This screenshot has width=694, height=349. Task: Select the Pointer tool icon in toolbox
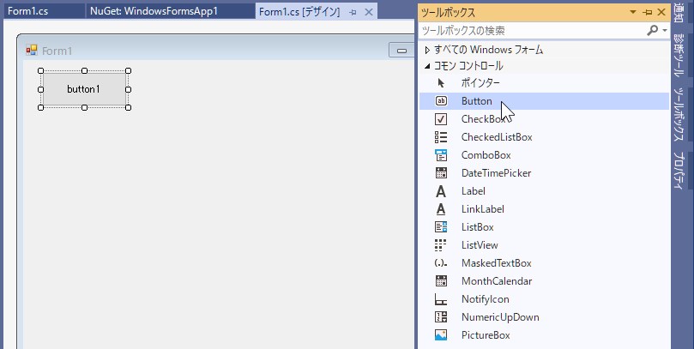(441, 82)
